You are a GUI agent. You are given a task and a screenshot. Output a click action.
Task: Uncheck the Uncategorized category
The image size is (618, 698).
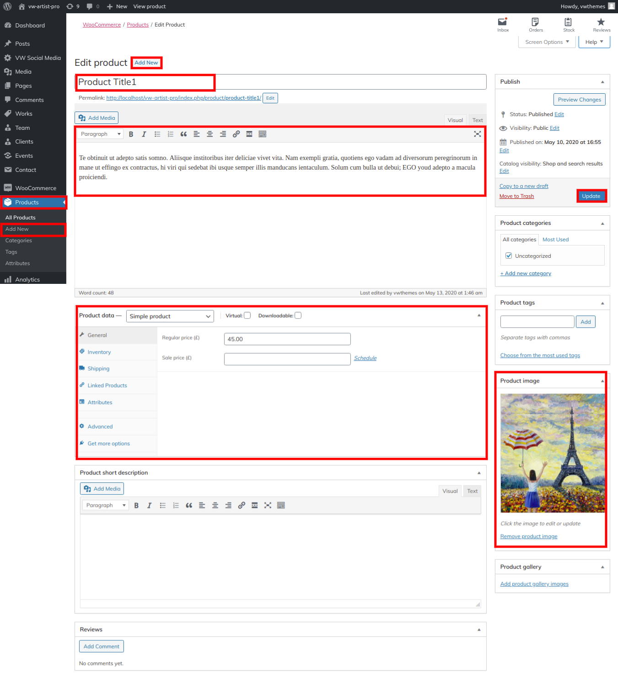click(509, 256)
